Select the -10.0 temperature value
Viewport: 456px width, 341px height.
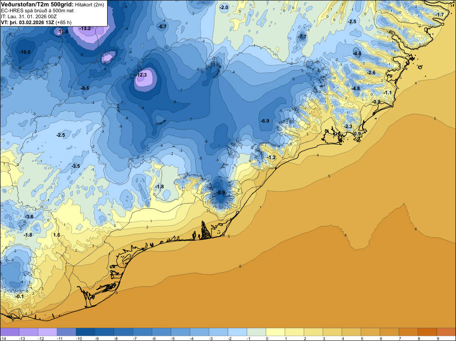pyautogui.click(x=25, y=52)
